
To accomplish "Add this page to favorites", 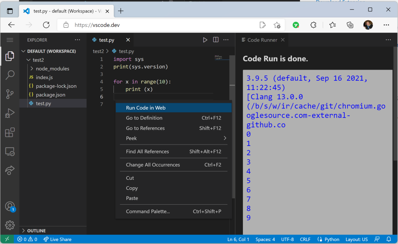I will [277, 25].
